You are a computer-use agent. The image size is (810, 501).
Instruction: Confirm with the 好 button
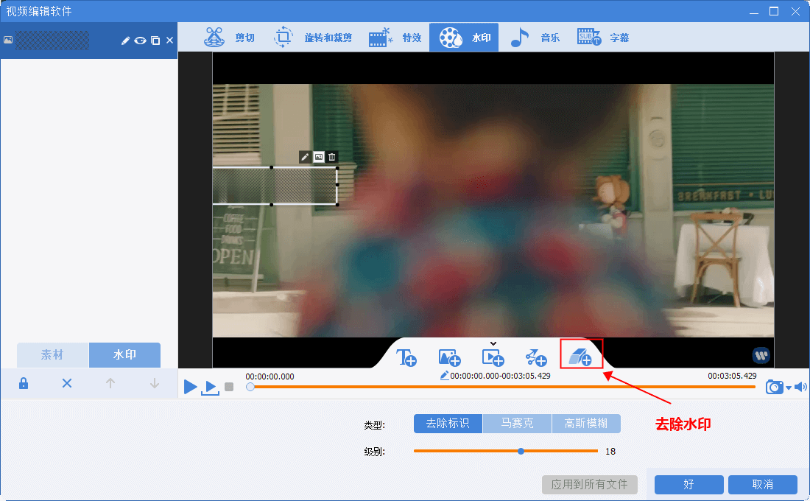(x=688, y=485)
